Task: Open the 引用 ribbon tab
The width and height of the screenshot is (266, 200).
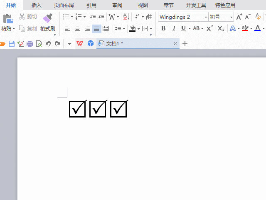Action: [91, 5]
